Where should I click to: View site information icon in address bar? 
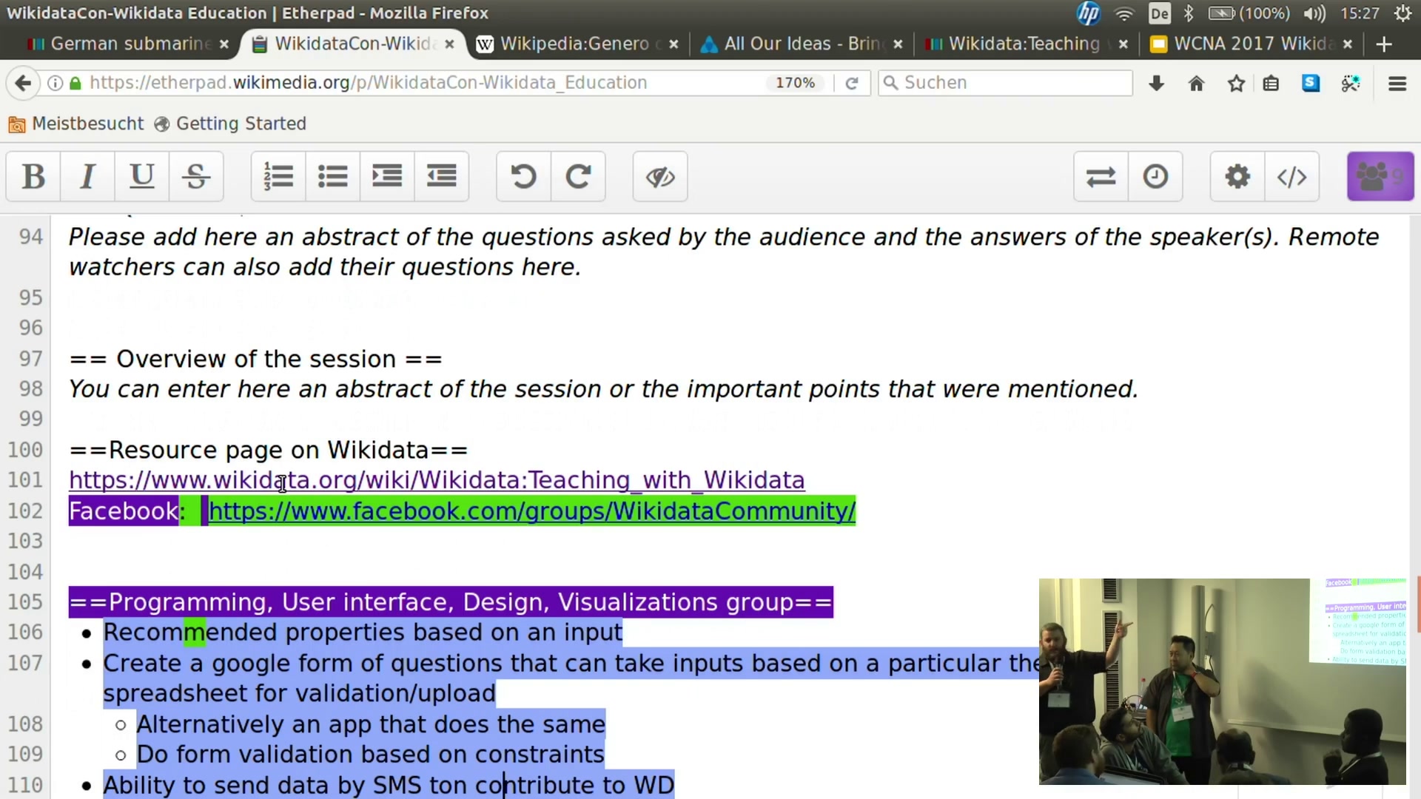tap(55, 83)
